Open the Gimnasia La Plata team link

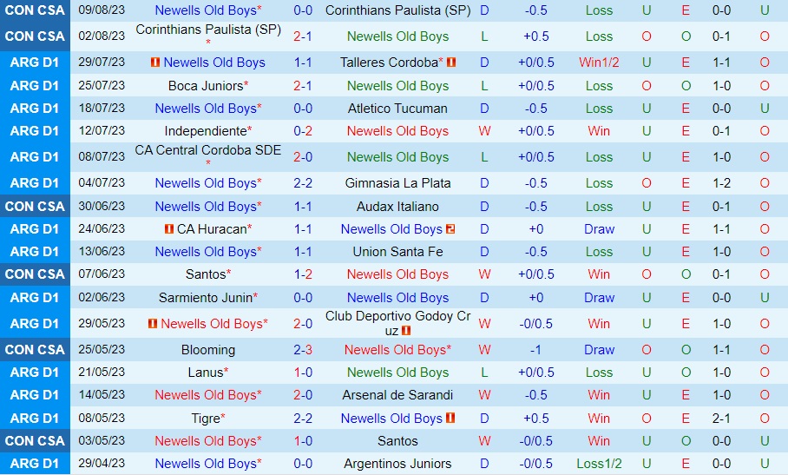pyautogui.click(x=397, y=183)
